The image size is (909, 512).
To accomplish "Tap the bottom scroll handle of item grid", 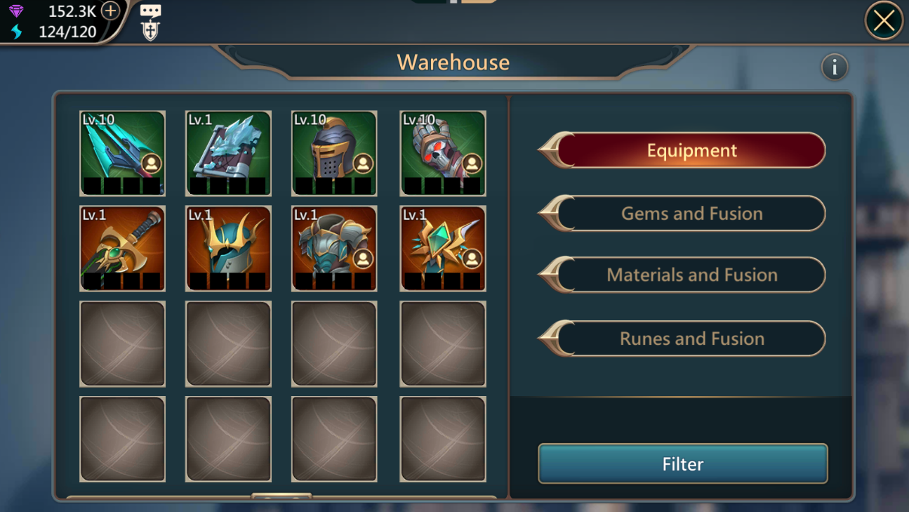I will 281,497.
